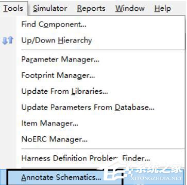This screenshot has width=187, height=185.
Task: Open the Reports menu
Action: coord(91,8)
